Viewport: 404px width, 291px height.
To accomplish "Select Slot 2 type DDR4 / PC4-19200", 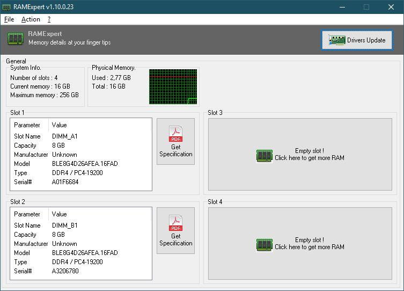I will (x=77, y=262).
